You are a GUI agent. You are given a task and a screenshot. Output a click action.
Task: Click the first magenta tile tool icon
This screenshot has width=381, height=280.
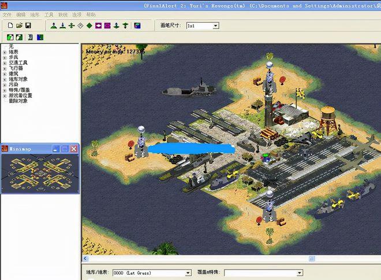pyautogui.click(x=98, y=25)
